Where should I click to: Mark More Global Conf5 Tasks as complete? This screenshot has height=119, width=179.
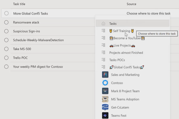6,13
